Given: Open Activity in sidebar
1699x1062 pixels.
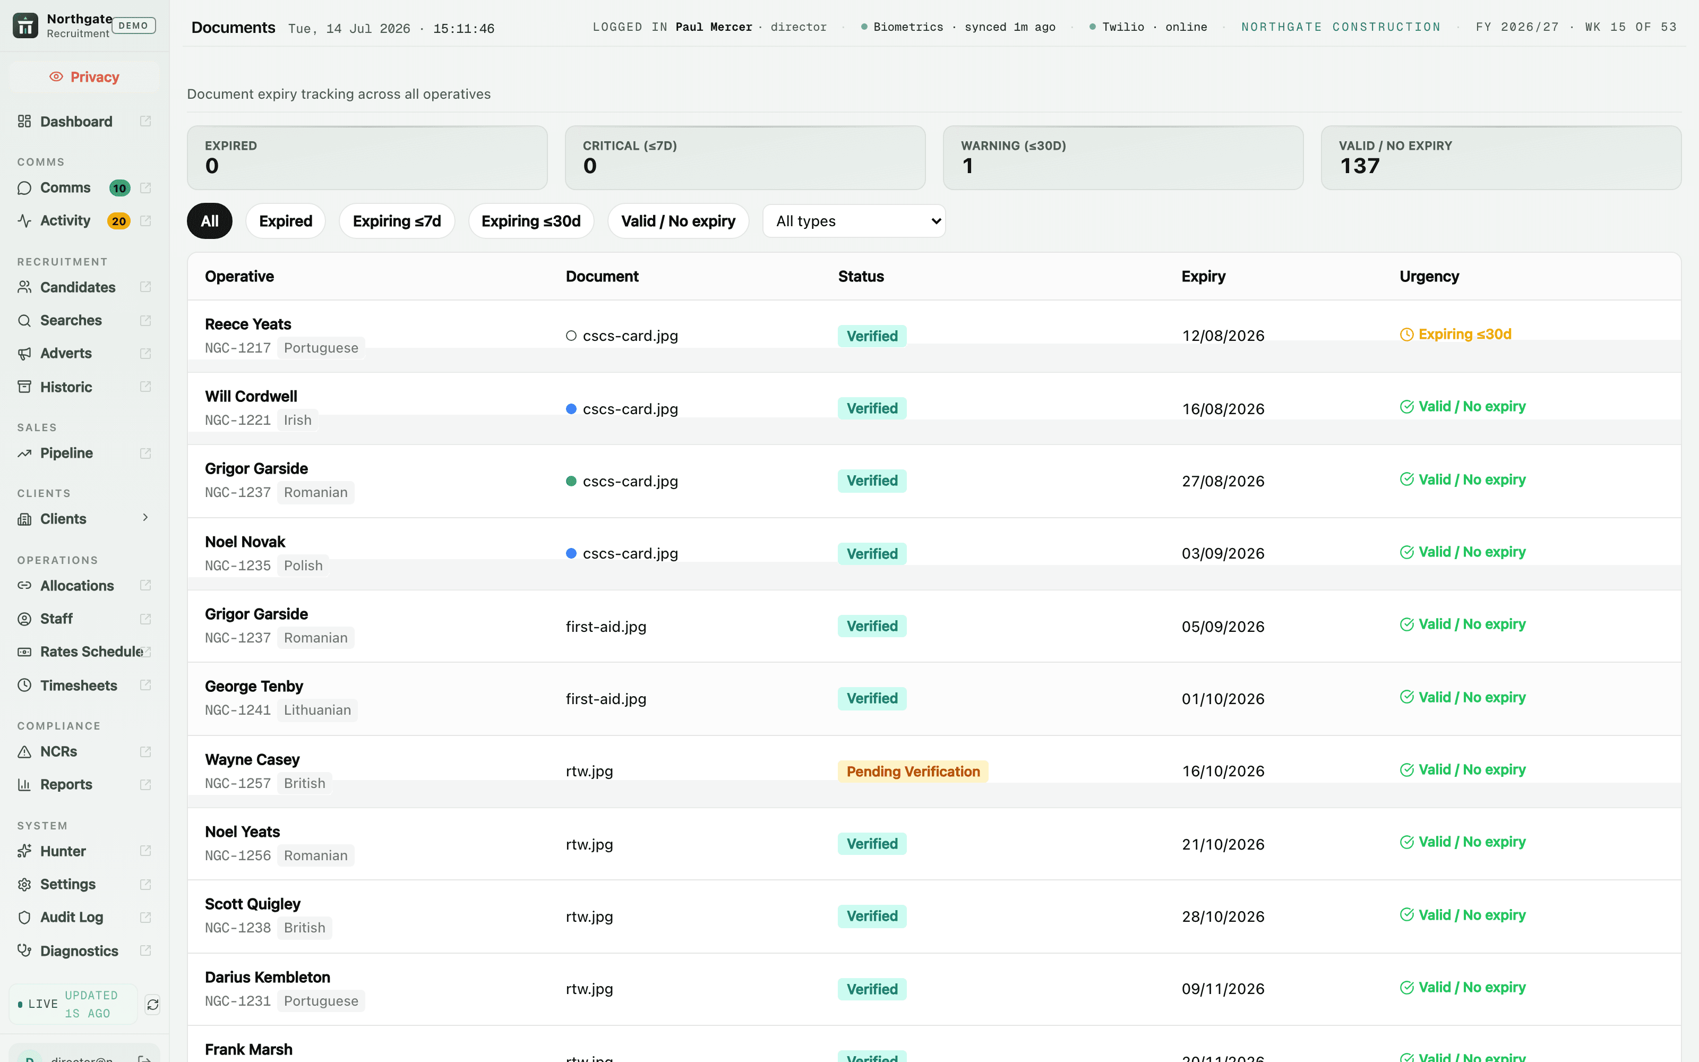Looking at the screenshot, I should pyautogui.click(x=65, y=220).
